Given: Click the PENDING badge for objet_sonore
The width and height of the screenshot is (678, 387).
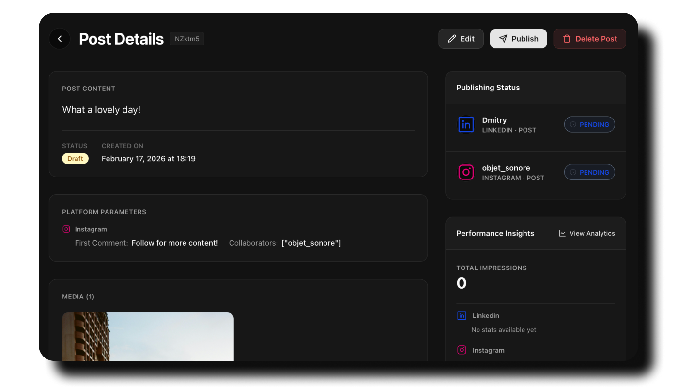Looking at the screenshot, I should tap(589, 172).
